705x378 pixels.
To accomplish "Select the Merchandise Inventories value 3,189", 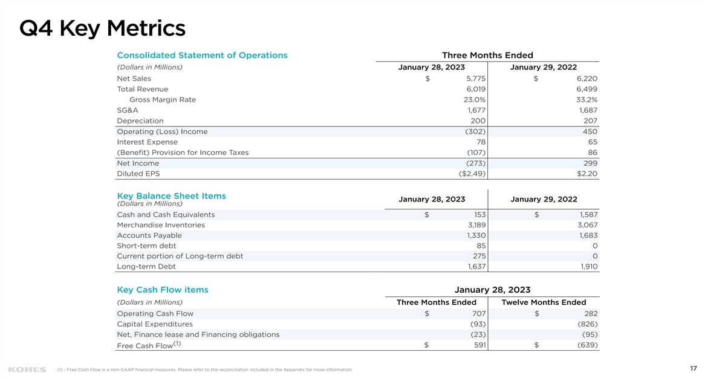I will pyautogui.click(x=473, y=225).
